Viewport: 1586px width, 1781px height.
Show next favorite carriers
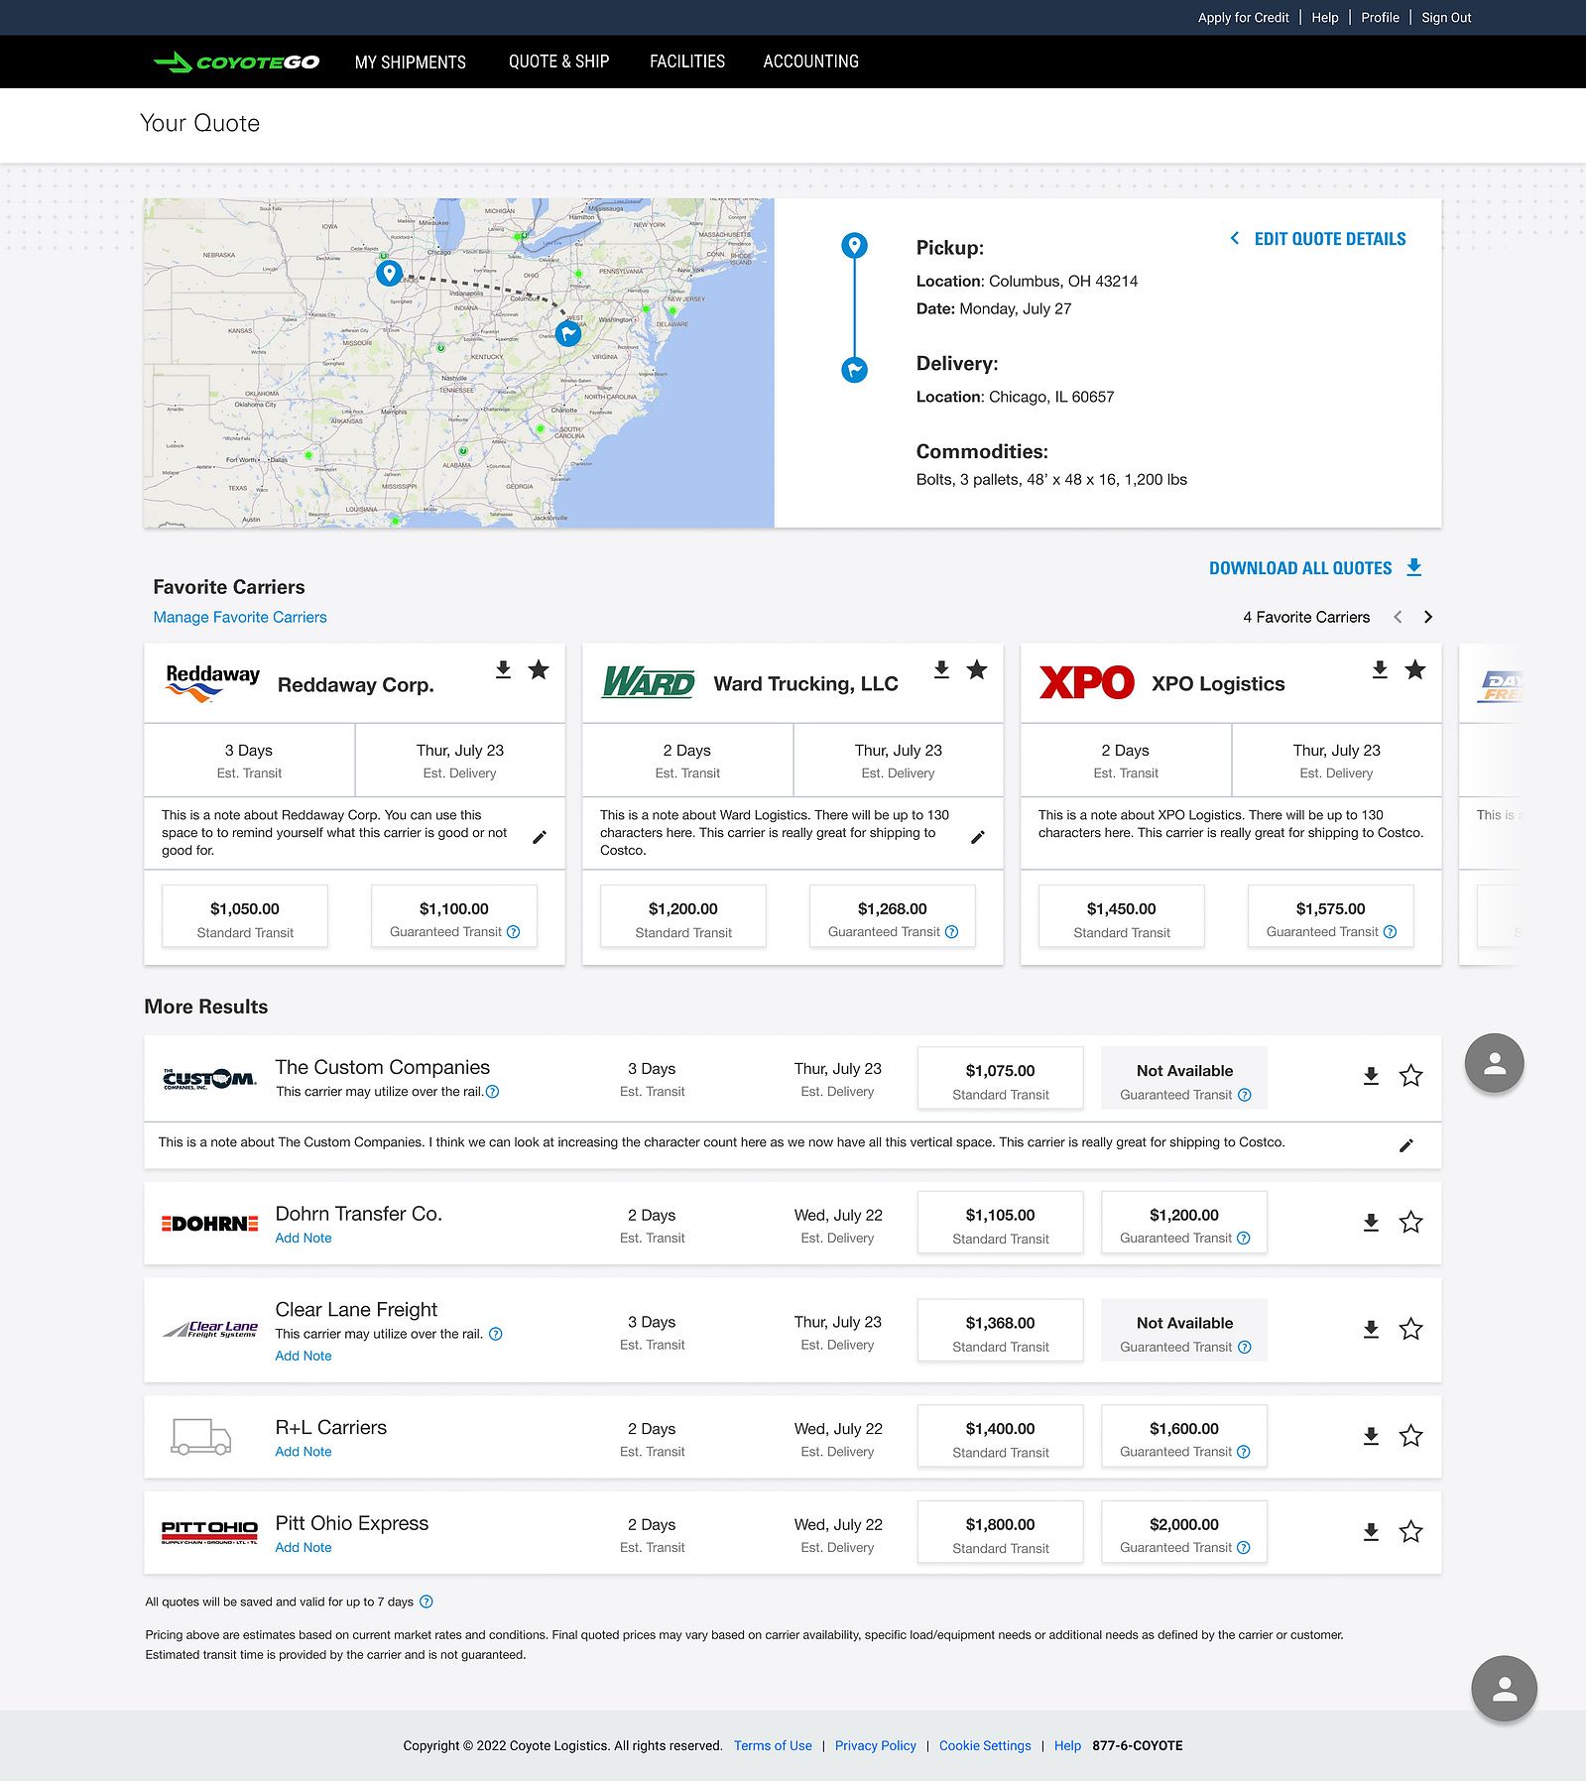click(1428, 617)
